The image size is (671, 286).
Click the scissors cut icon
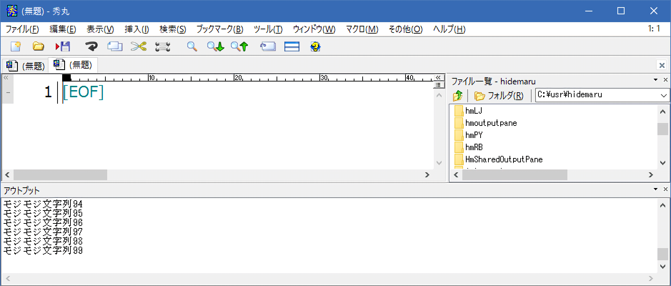point(139,46)
